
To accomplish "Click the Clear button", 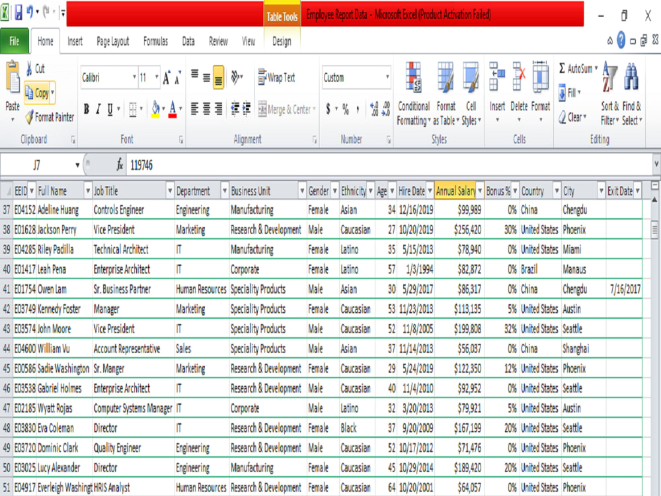I will click(572, 117).
